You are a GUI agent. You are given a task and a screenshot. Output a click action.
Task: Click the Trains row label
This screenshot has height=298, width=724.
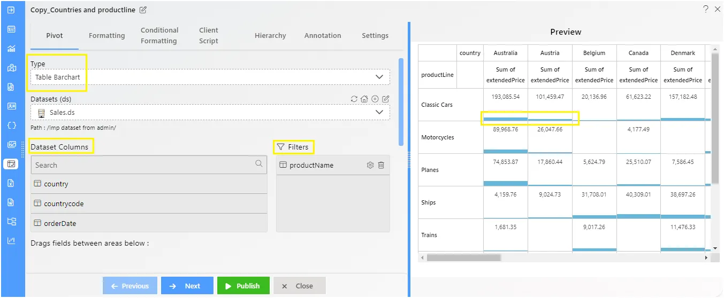point(430,235)
